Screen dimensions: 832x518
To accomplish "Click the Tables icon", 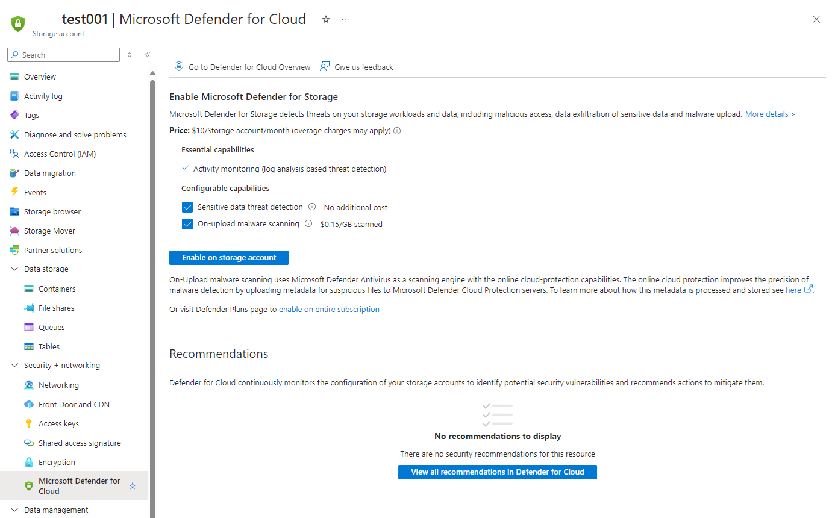I will tap(29, 346).
